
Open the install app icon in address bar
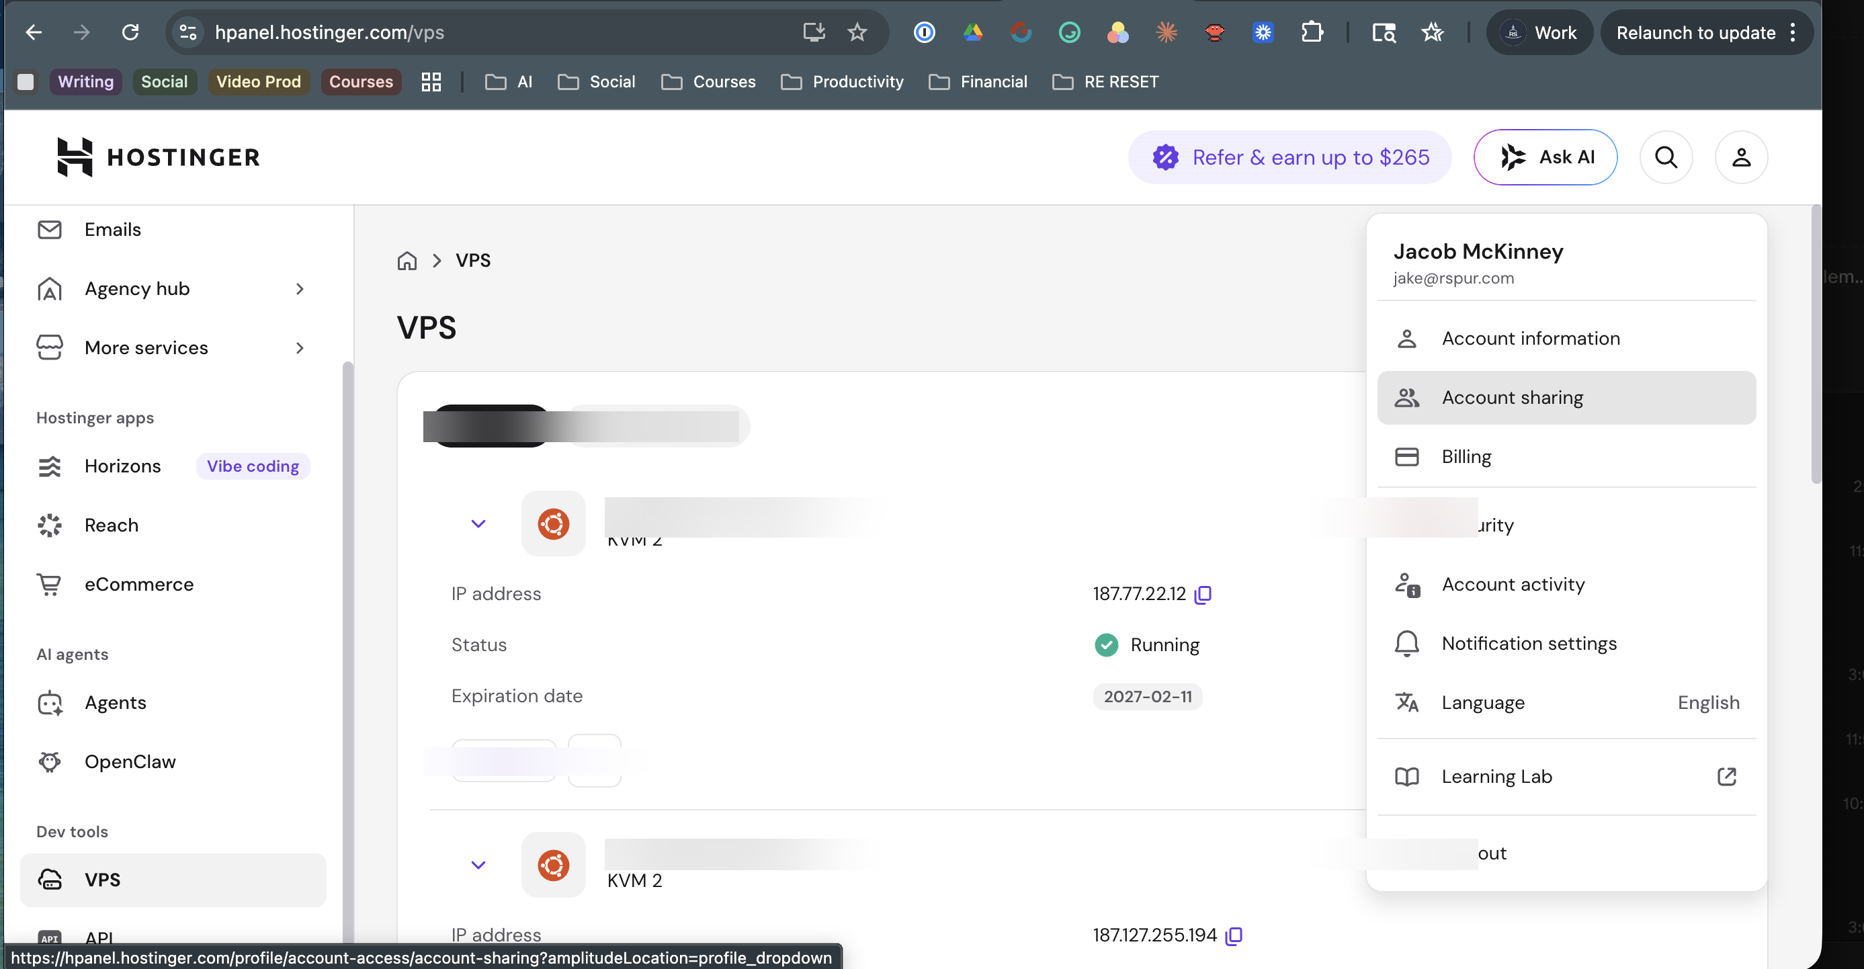click(x=814, y=32)
